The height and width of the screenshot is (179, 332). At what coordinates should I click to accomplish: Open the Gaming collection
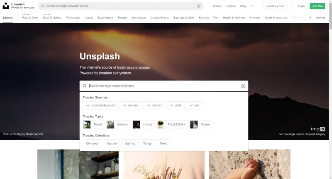point(130,143)
